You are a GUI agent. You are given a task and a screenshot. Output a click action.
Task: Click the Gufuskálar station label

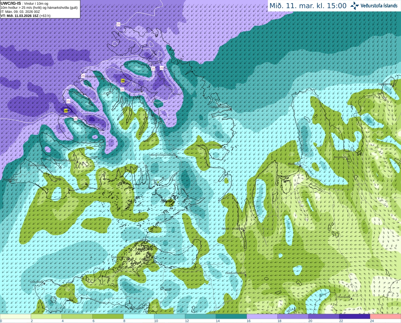(37, 282)
